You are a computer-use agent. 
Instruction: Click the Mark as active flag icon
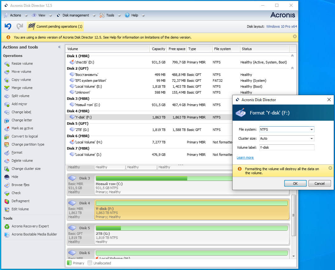pyautogui.click(x=7, y=128)
